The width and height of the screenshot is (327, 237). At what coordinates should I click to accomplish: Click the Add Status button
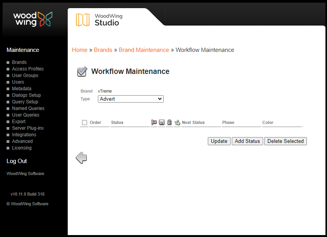247,141
